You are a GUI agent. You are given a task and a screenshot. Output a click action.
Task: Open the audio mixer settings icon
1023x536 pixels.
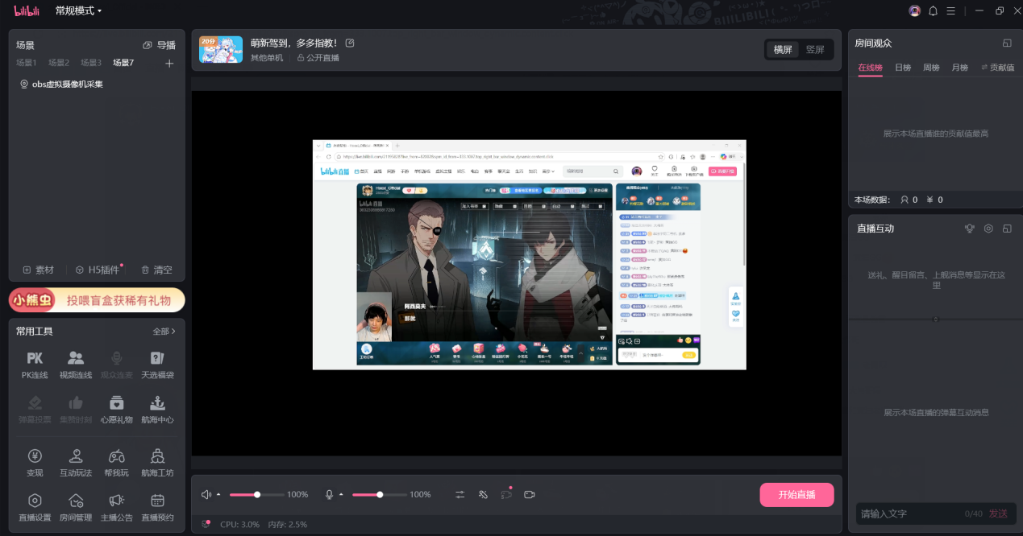[460, 494]
